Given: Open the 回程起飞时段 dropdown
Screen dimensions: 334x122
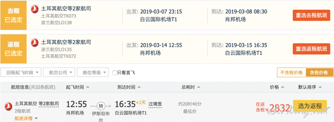Looking at the screenshot, I should [21, 73].
